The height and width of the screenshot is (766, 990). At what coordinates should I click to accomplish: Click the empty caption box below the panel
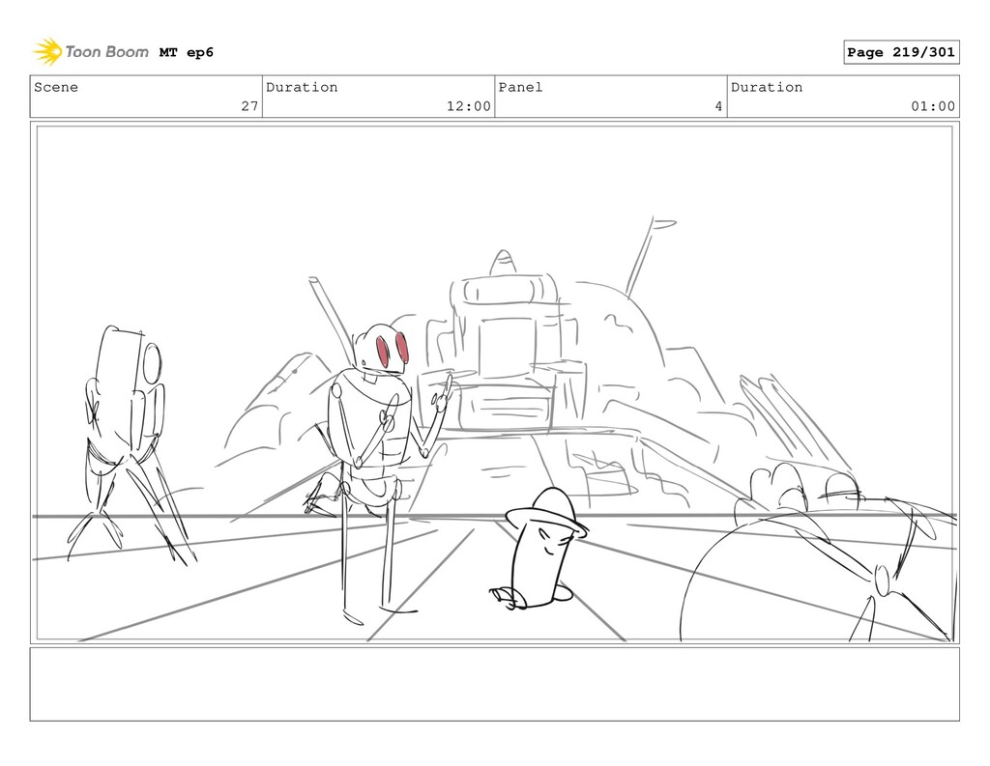point(494,684)
